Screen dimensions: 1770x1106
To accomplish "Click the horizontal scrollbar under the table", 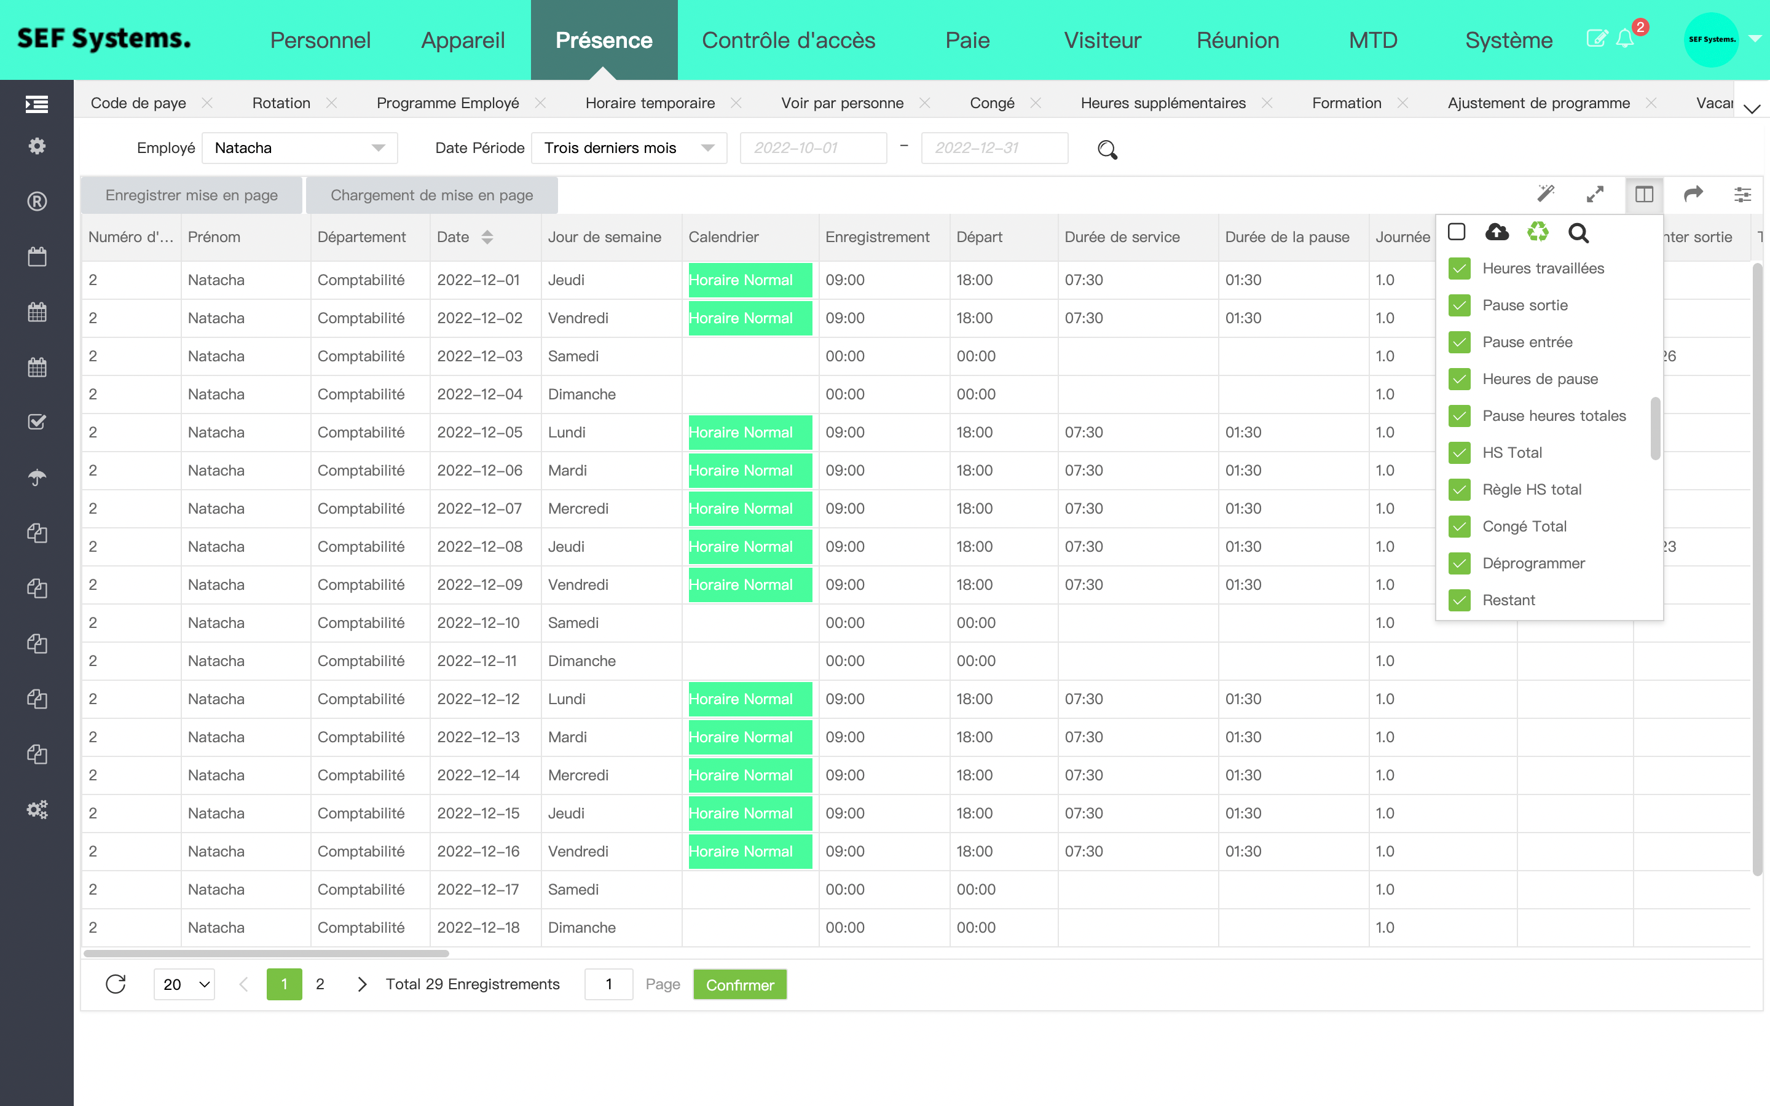I will click(x=266, y=953).
